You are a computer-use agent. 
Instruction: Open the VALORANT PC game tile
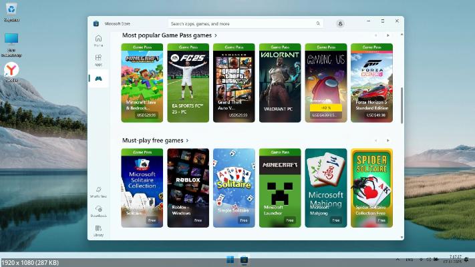[280, 83]
